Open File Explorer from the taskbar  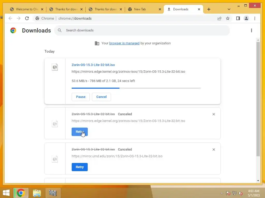37,193
